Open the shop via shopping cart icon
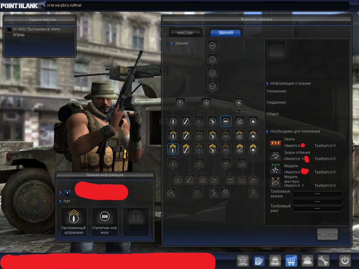The width and height of the screenshot is (359, 269). click(x=291, y=260)
